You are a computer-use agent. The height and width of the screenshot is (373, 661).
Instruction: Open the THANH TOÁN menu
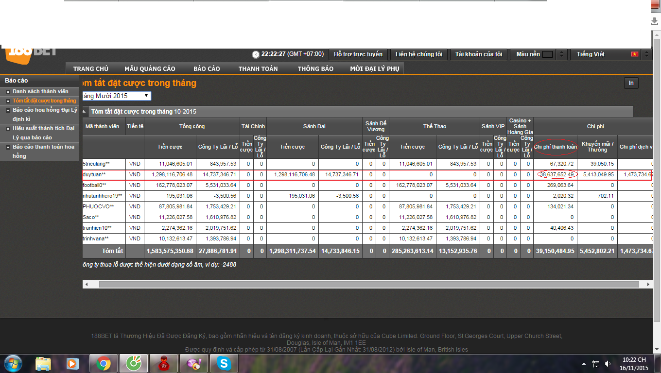tap(258, 69)
